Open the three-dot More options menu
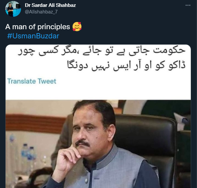The width and height of the screenshot is (197, 188). [x=188, y=5]
